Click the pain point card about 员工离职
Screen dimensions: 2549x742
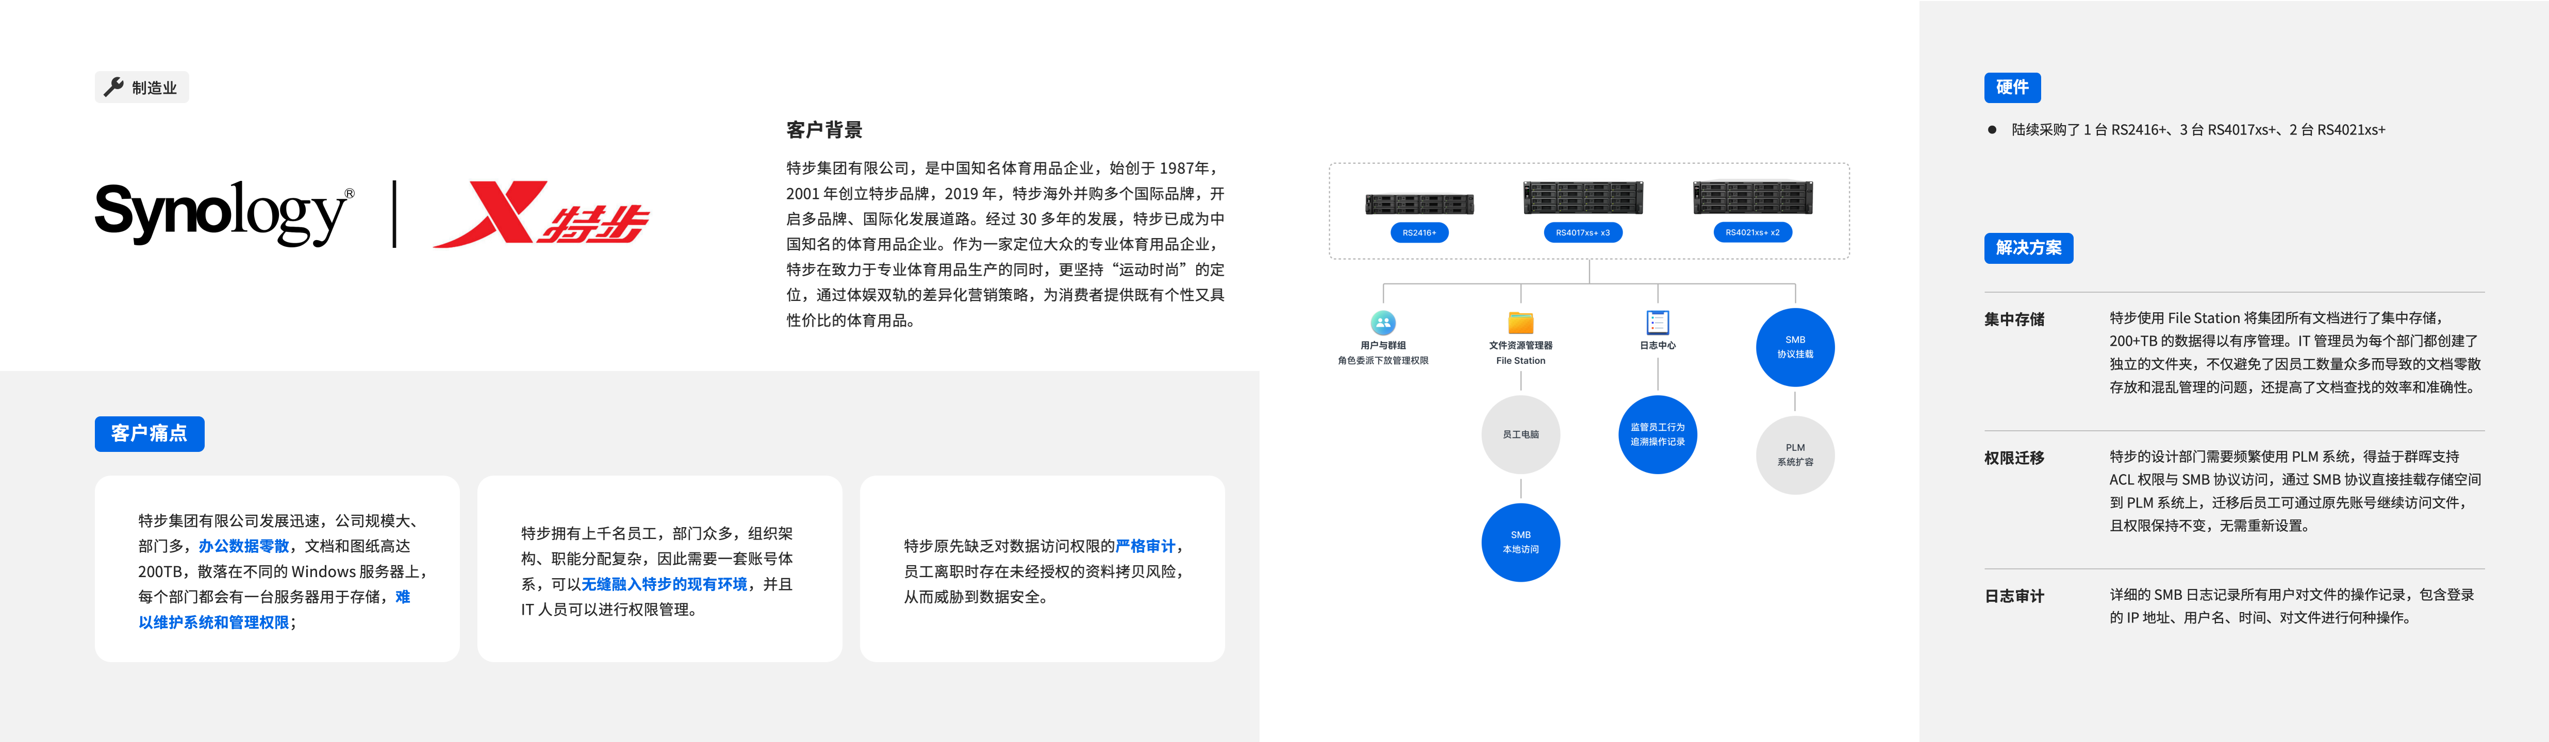coord(1042,569)
